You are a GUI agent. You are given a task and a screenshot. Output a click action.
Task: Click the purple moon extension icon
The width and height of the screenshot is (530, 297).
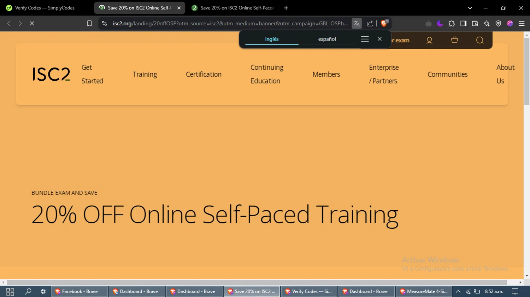click(x=440, y=24)
